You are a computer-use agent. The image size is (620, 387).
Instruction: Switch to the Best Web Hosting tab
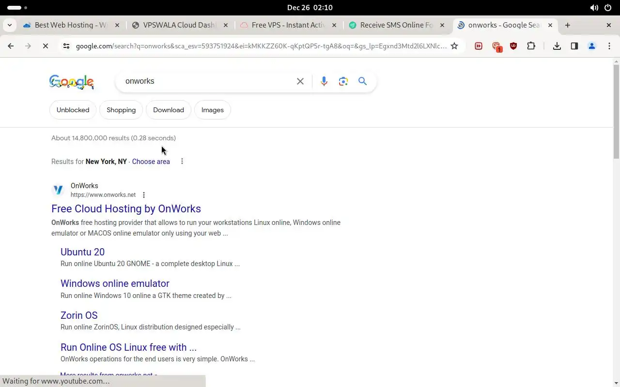point(71,25)
